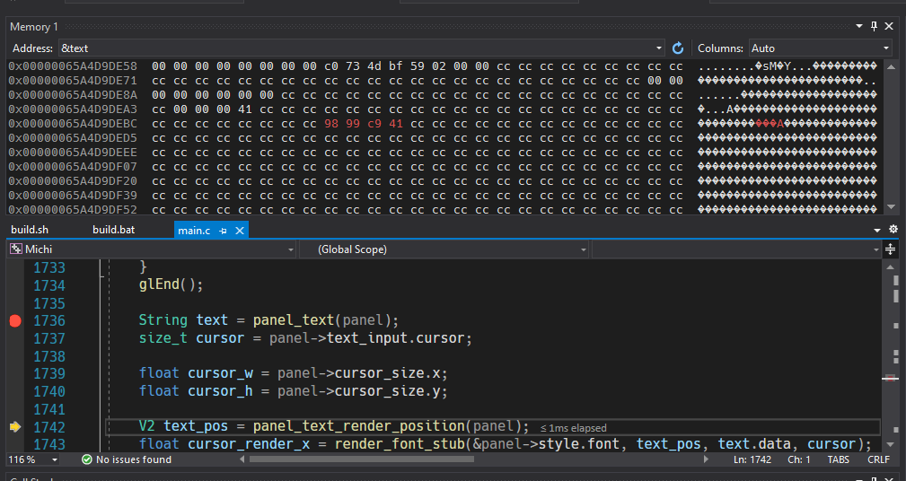Click the Address input field with &text
Image resolution: width=906 pixels, height=481 pixels.
coord(356,48)
